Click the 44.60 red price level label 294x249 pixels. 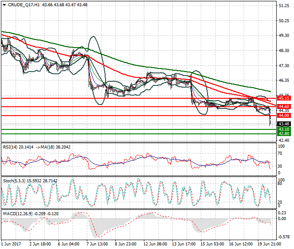click(284, 107)
